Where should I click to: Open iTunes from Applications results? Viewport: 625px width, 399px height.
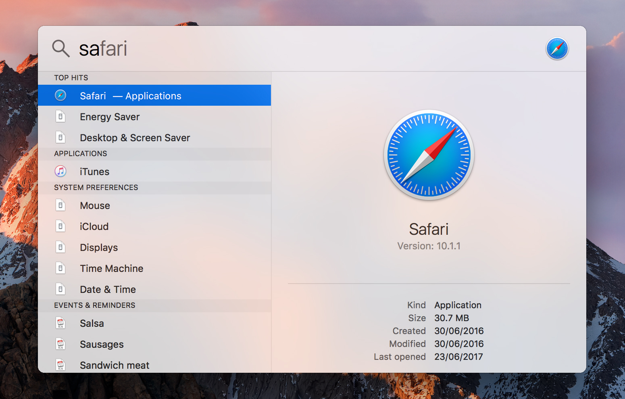154,171
